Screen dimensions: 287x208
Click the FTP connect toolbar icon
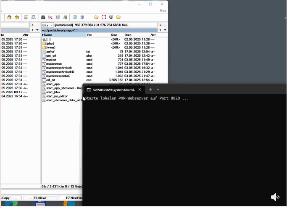[26, 17]
